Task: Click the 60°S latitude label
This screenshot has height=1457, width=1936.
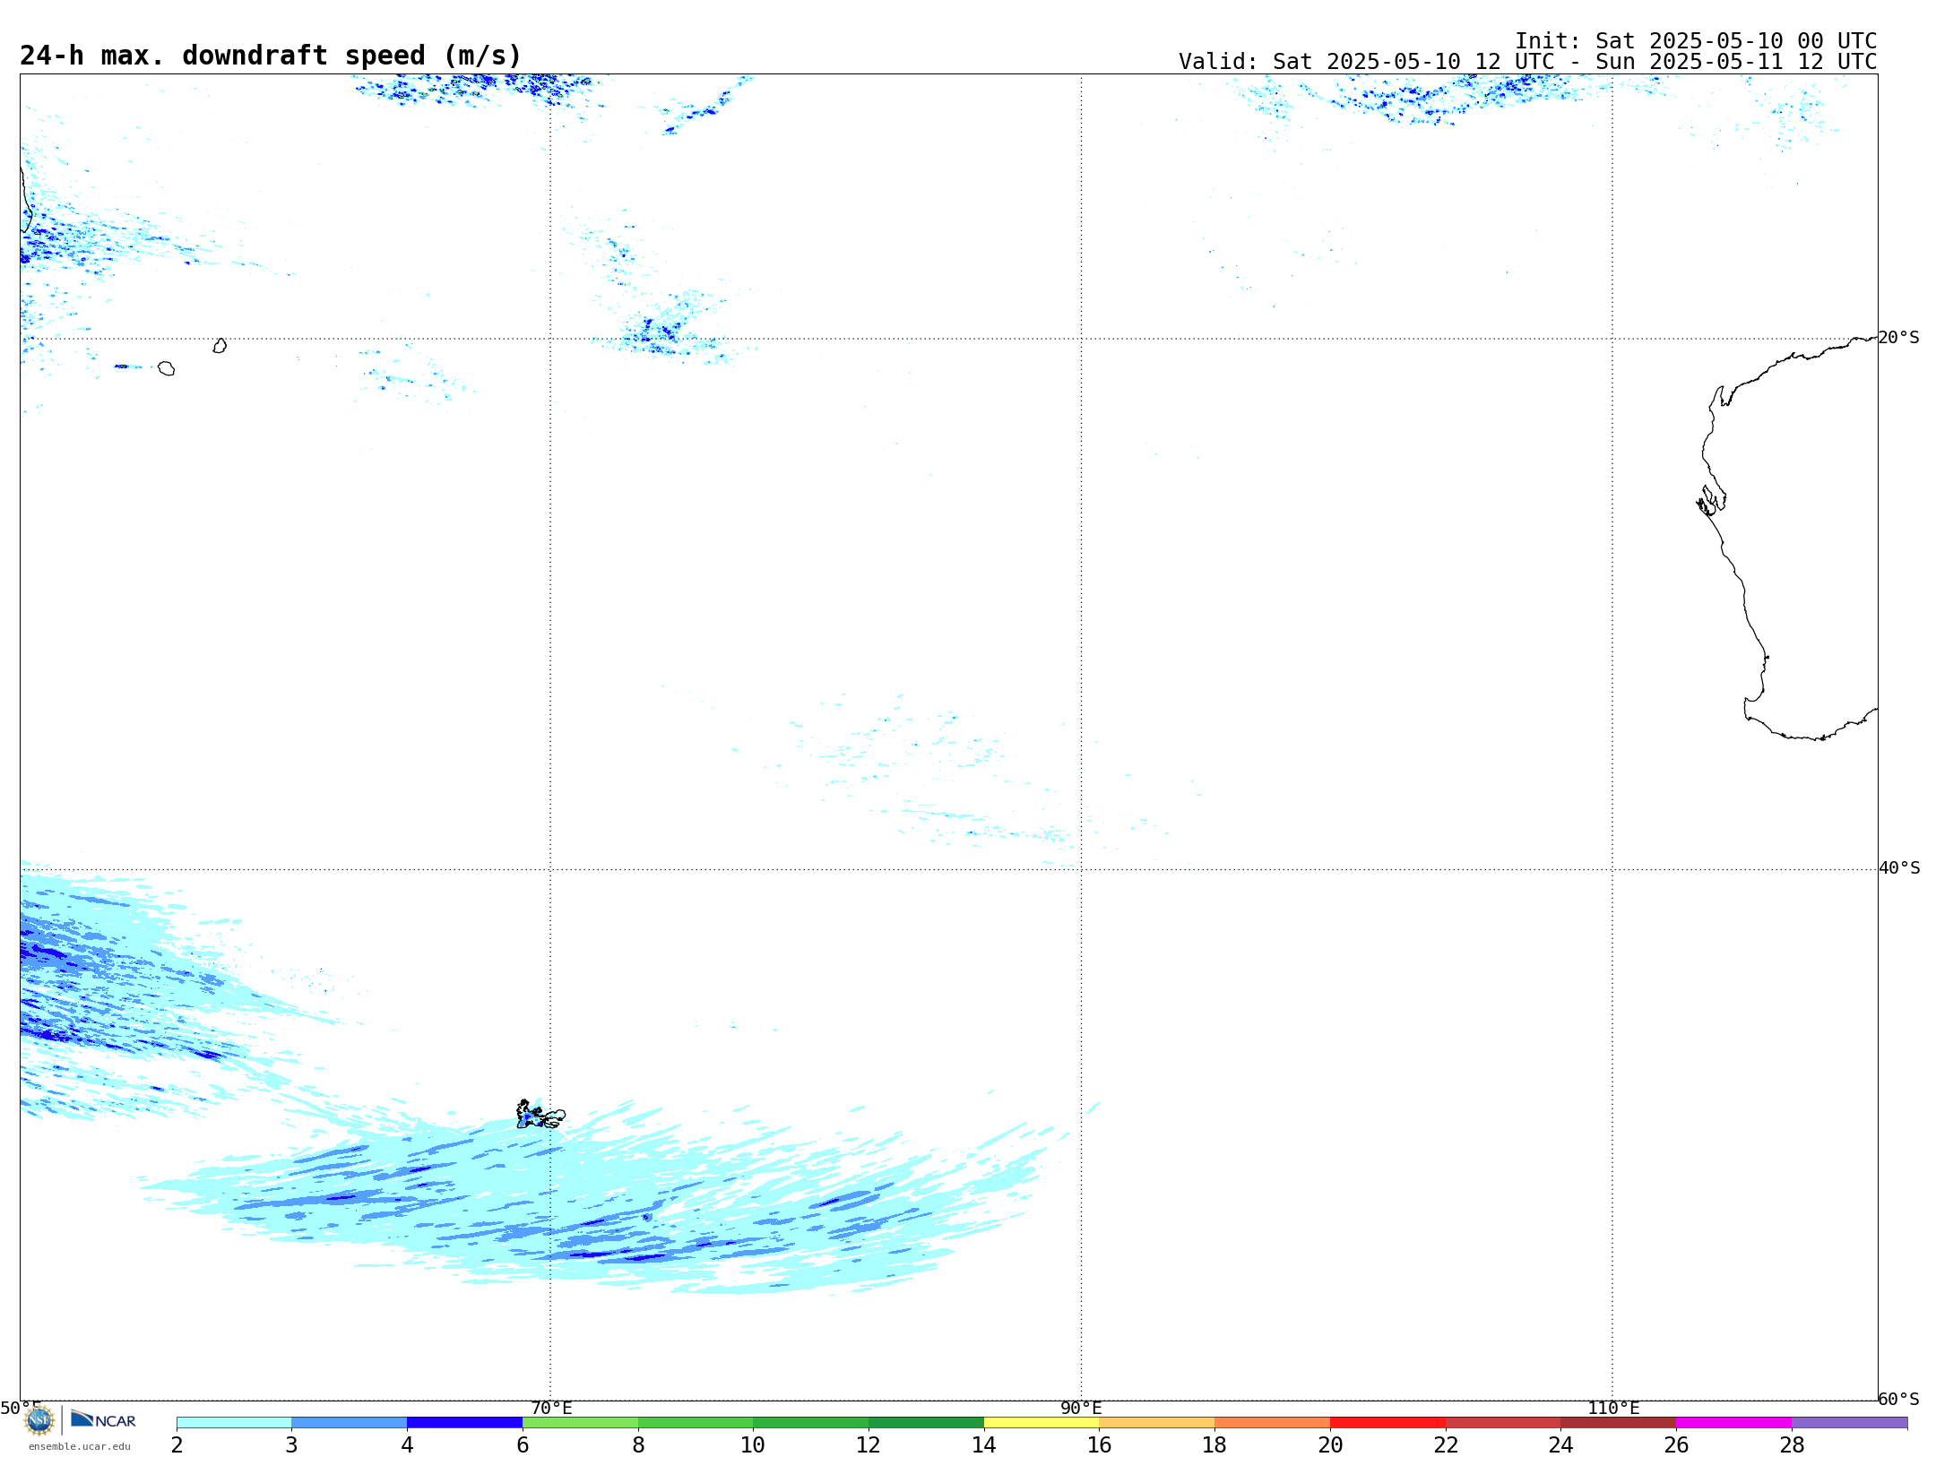Action: point(1899,1399)
